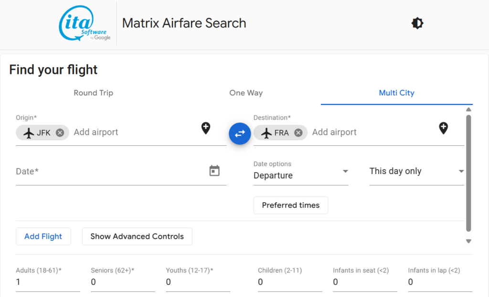Click Show Advanced Controls
The image size is (489, 297).
tap(137, 236)
